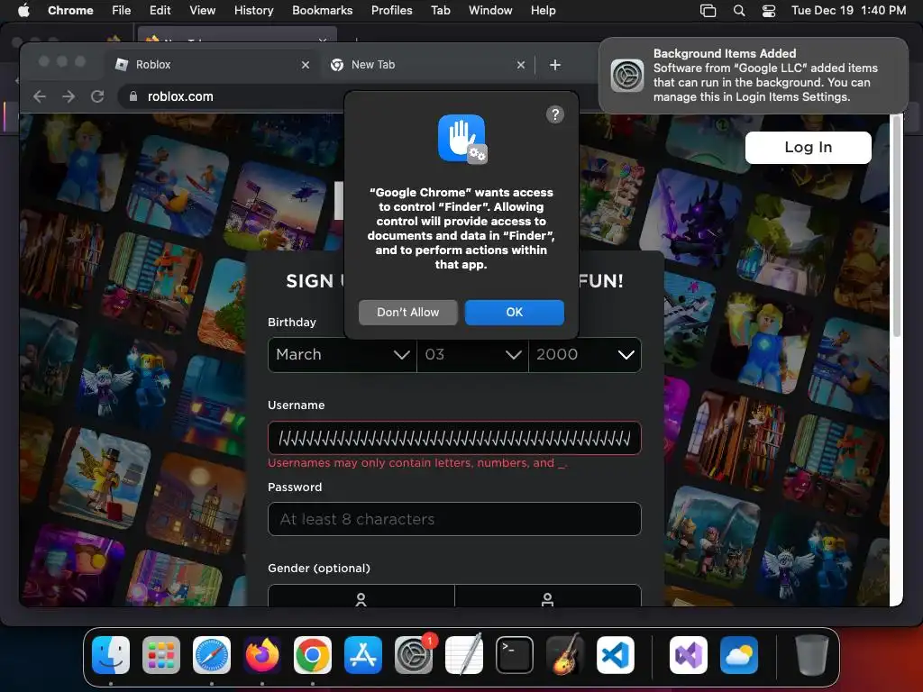The image size is (923, 692).
Task: Open Control Center in menu bar
Action: tap(769, 11)
